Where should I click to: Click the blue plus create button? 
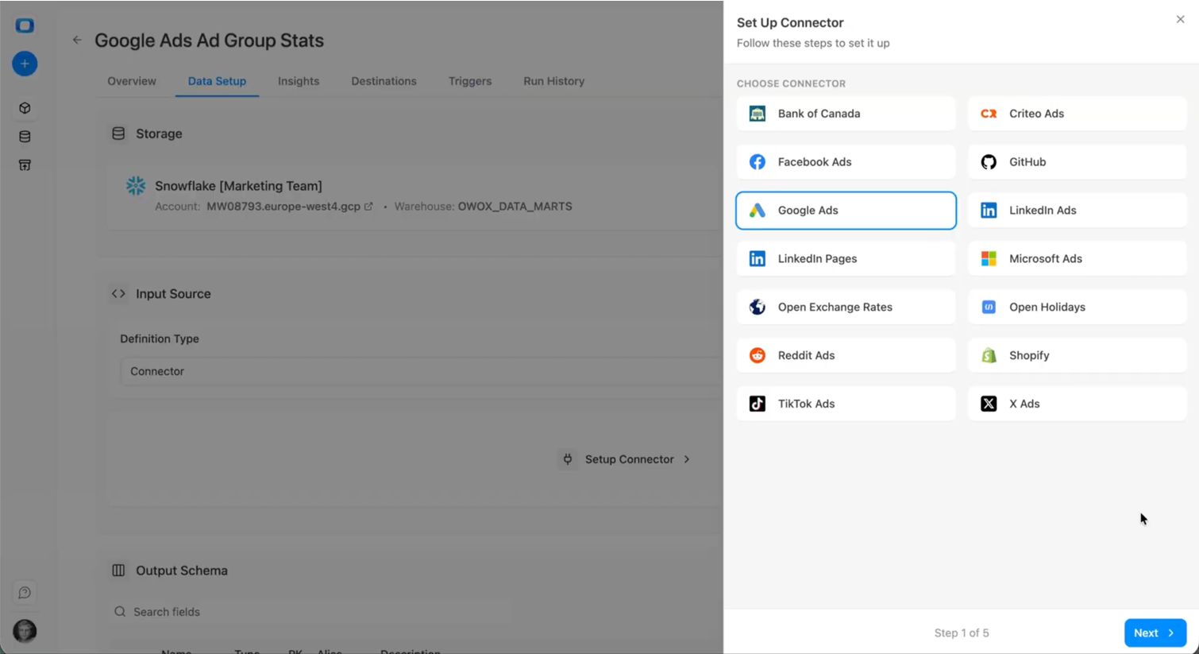pos(25,64)
